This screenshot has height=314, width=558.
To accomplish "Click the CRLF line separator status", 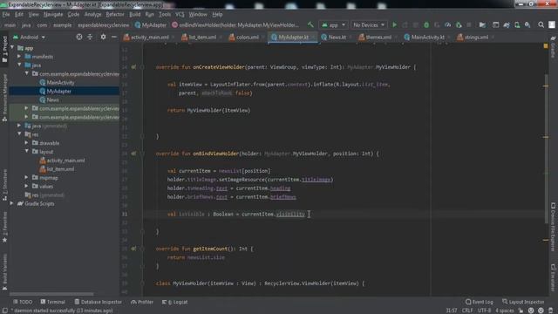I will pos(467,311).
